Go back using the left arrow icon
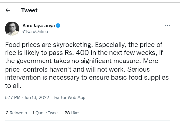180x122 pixels. pos(8,10)
